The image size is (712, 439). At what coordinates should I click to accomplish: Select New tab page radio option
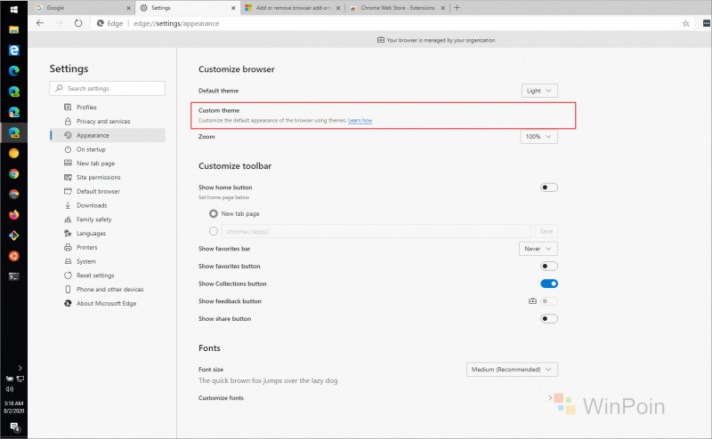[x=213, y=213]
